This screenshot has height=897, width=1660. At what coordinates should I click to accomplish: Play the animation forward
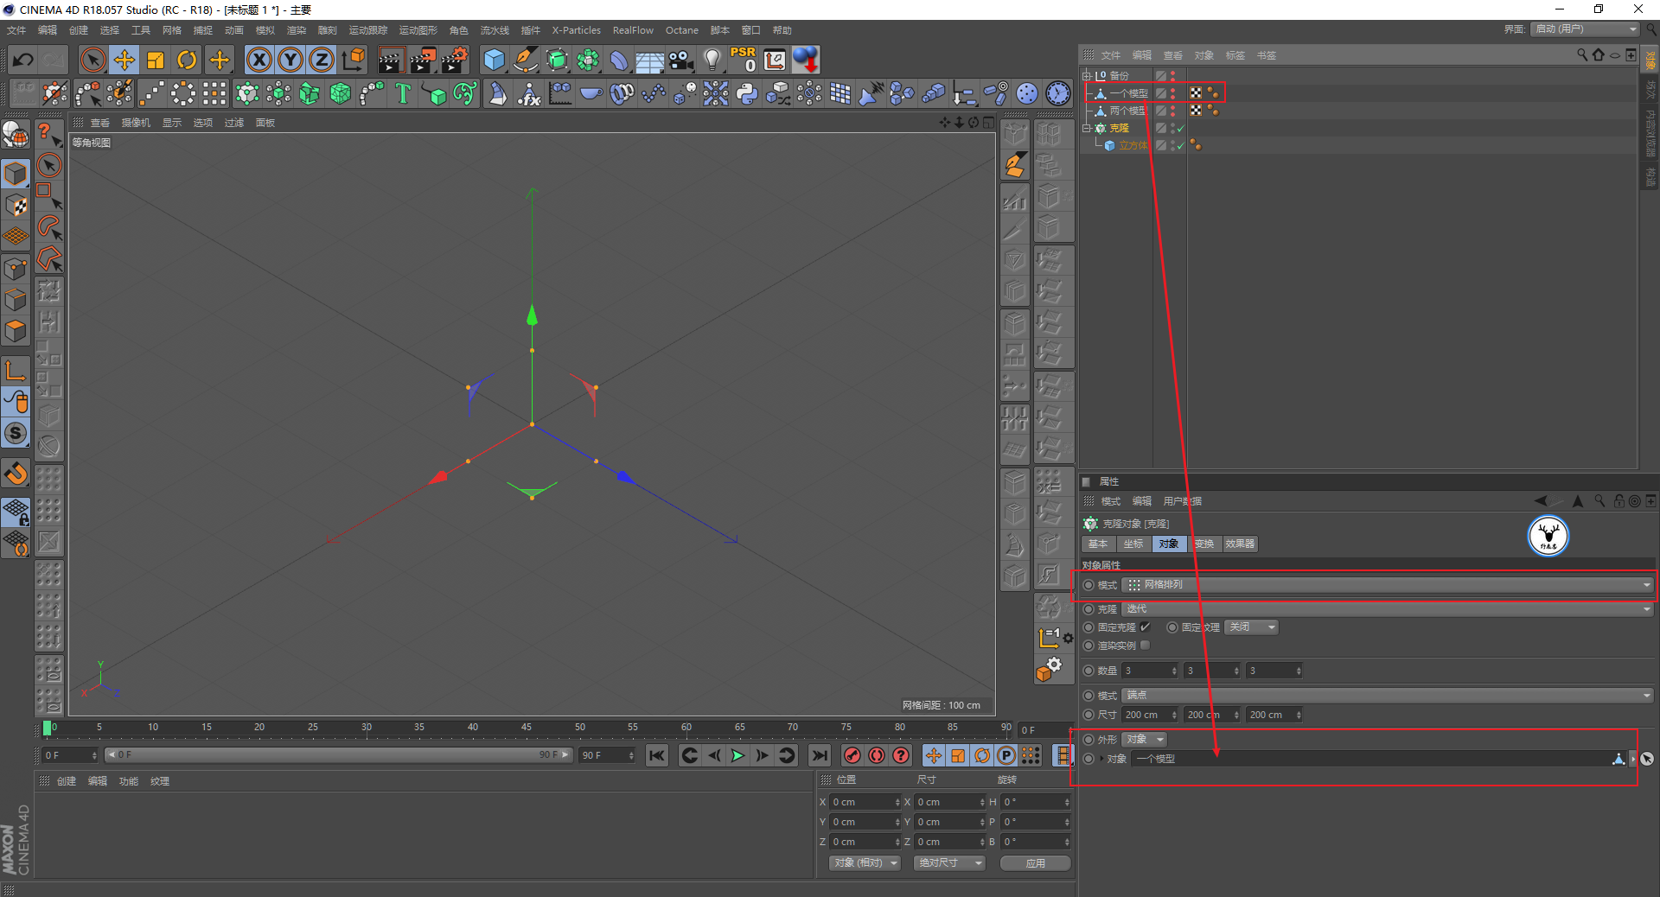pyautogui.click(x=737, y=755)
